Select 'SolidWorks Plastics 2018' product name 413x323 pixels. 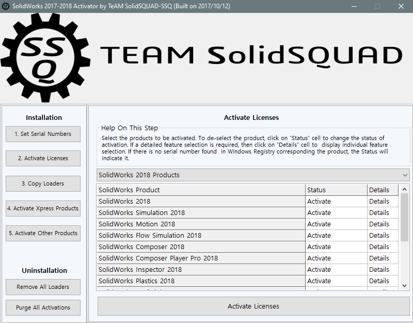[x=201, y=281]
